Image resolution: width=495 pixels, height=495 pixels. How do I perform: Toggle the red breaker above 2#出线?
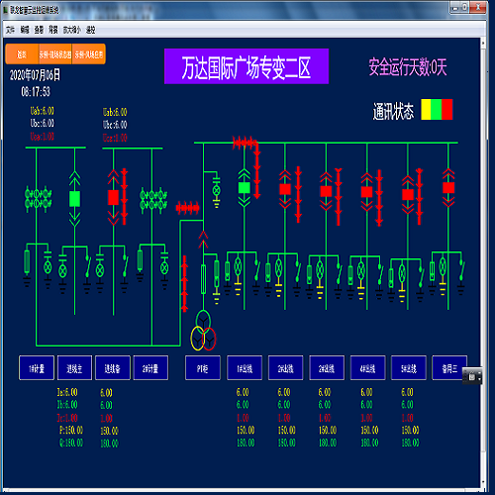pos(285,189)
